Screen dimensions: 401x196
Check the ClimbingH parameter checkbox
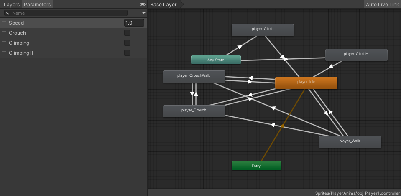127,53
